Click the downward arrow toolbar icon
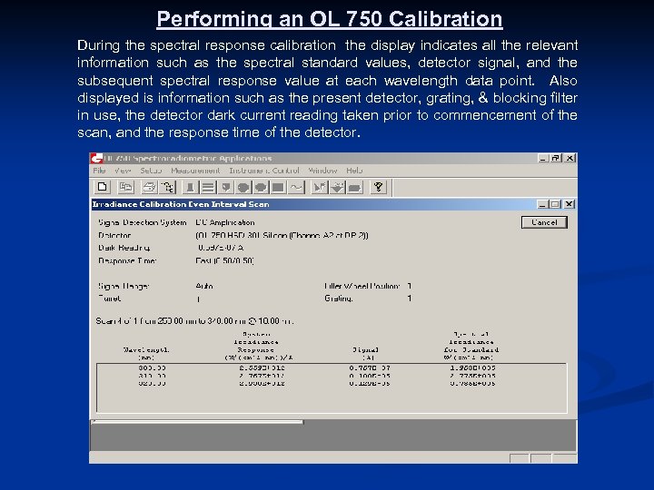Image resolution: width=654 pixels, height=490 pixels. pos(337,188)
